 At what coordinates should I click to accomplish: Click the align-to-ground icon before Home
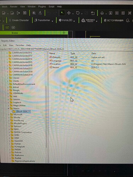(x=93, y=13)
